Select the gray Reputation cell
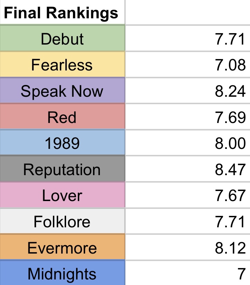The height and width of the screenshot is (285, 250). click(x=62, y=170)
